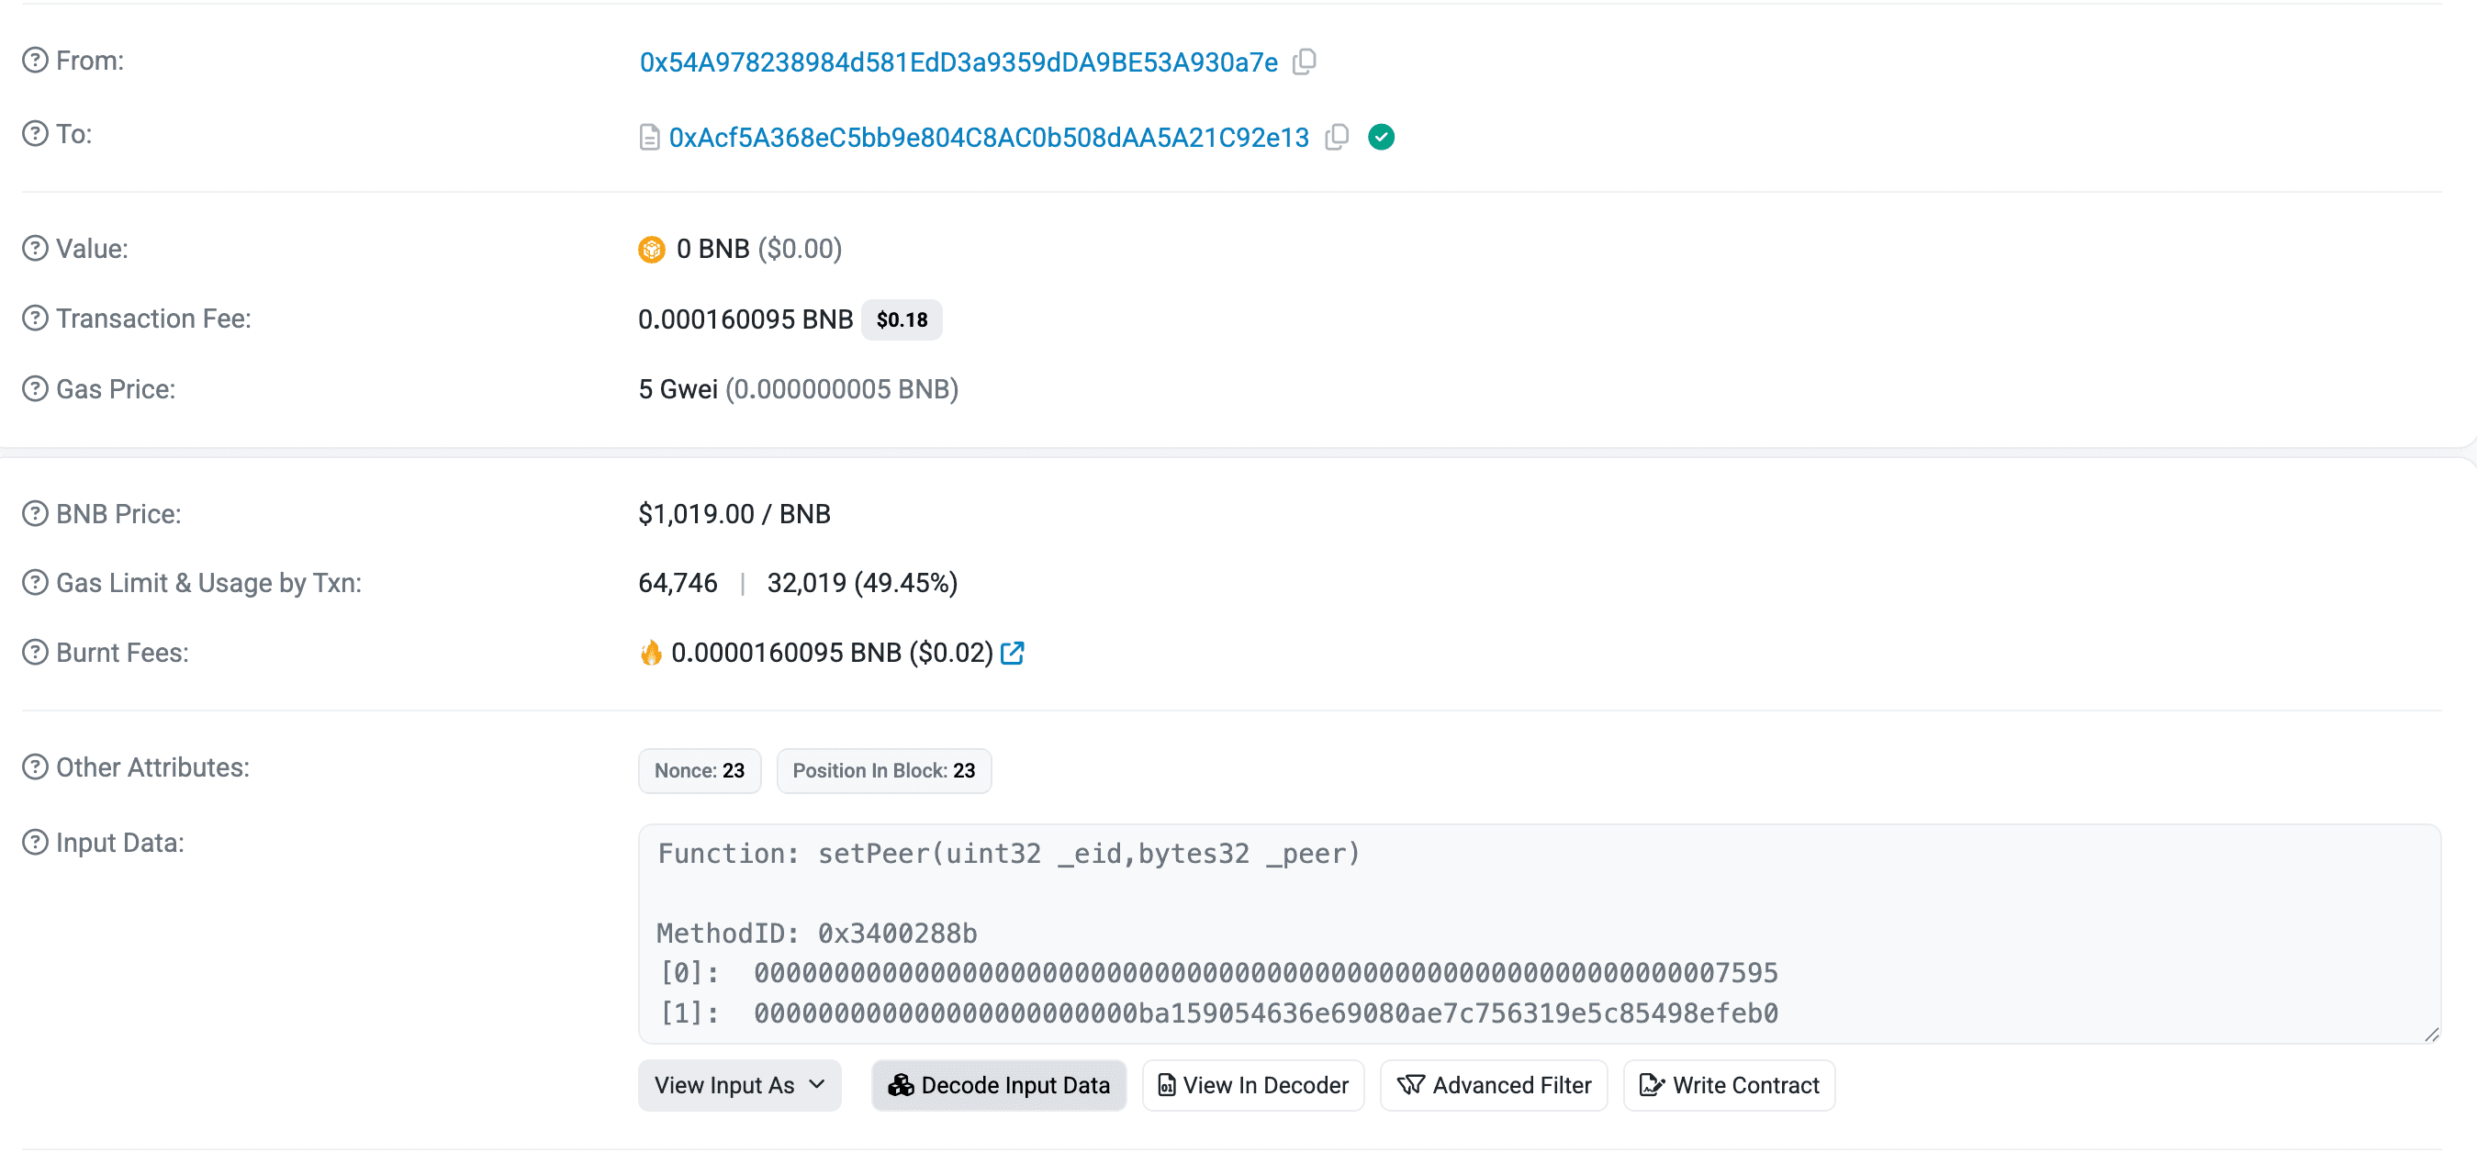Click the Position In Block: 23 badge

[x=884, y=770]
